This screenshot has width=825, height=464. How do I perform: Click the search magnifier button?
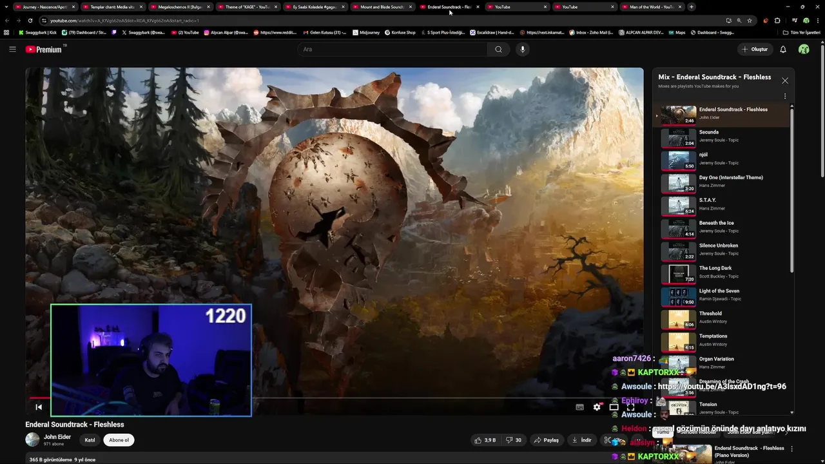[498, 49]
